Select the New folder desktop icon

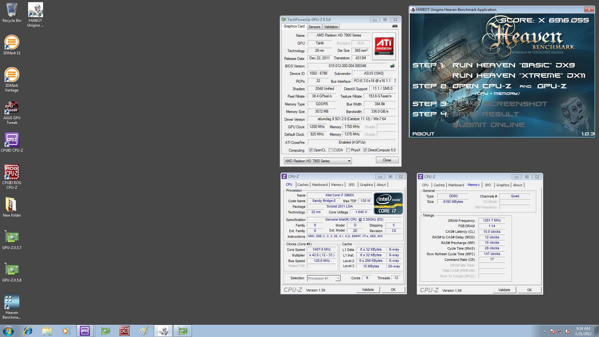click(x=12, y=207)
